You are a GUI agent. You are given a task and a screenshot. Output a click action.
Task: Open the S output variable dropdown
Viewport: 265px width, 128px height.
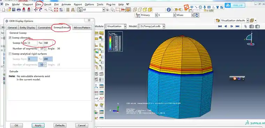point(174,15)
